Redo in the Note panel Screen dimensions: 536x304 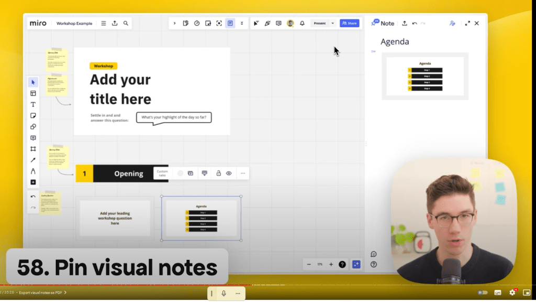coord(423,23)
